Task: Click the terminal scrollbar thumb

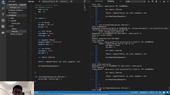Action: 169,88
